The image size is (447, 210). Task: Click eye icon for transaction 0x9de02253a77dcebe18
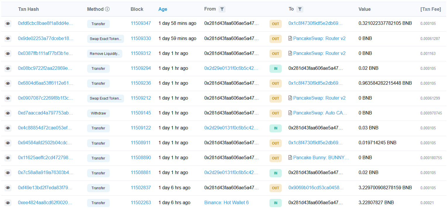point(8,39)
